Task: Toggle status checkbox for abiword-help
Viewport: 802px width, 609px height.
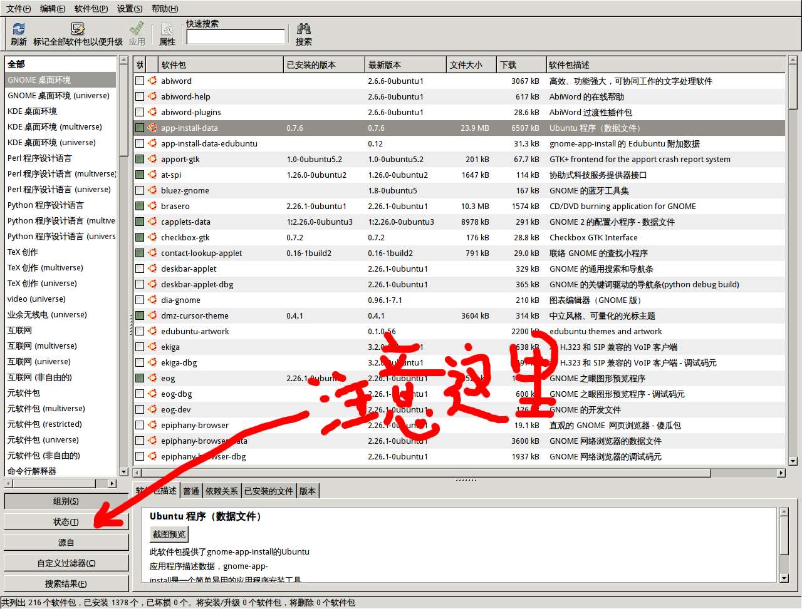Action: [140, 96]
